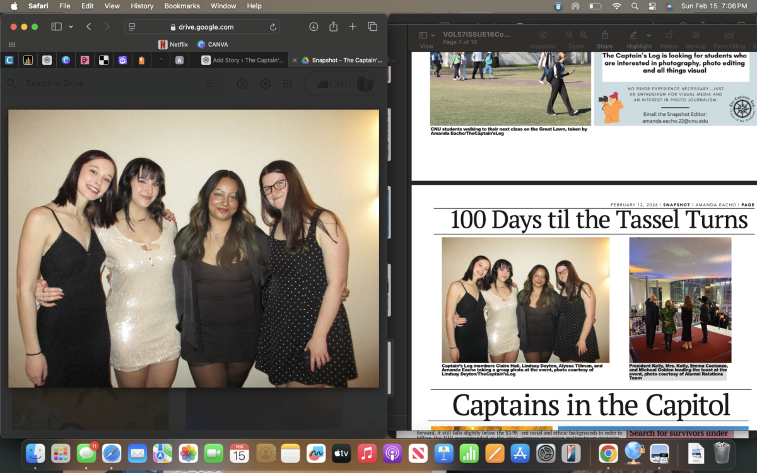Open the File menu

65,6
